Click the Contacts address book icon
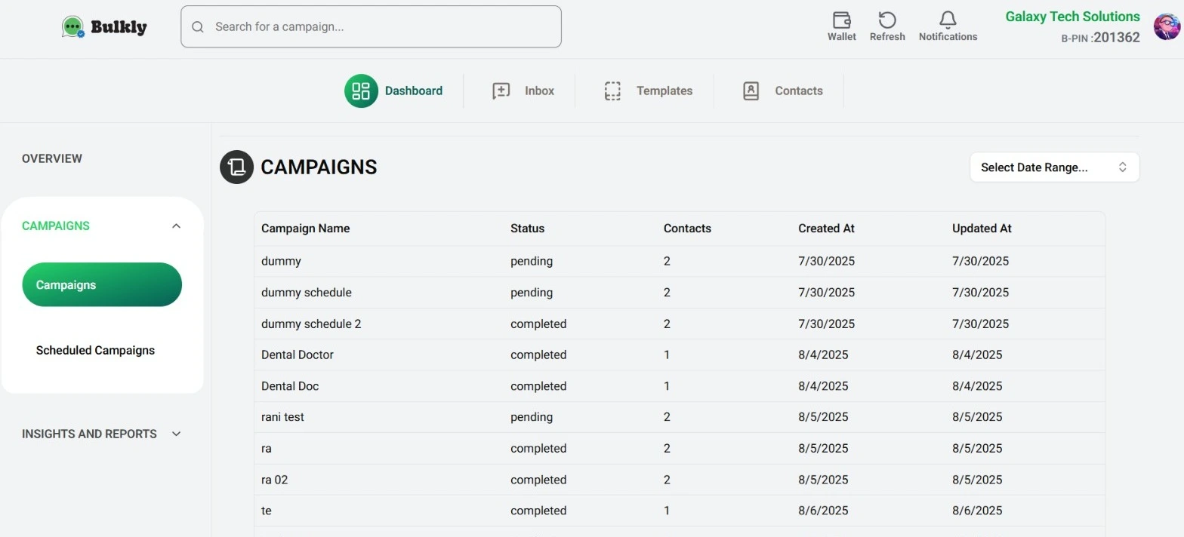 (x=751, y=91)
